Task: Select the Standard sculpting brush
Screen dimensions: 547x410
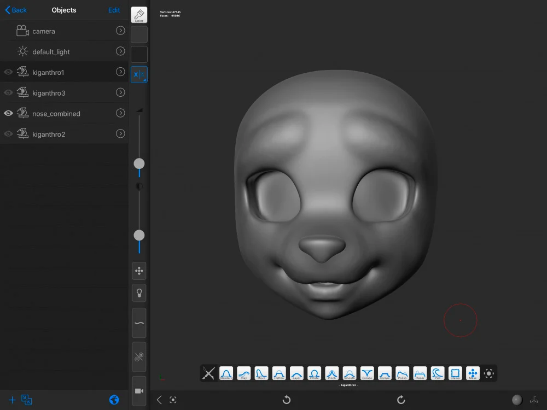Action: pyautogui.click(x=226, y=373)
